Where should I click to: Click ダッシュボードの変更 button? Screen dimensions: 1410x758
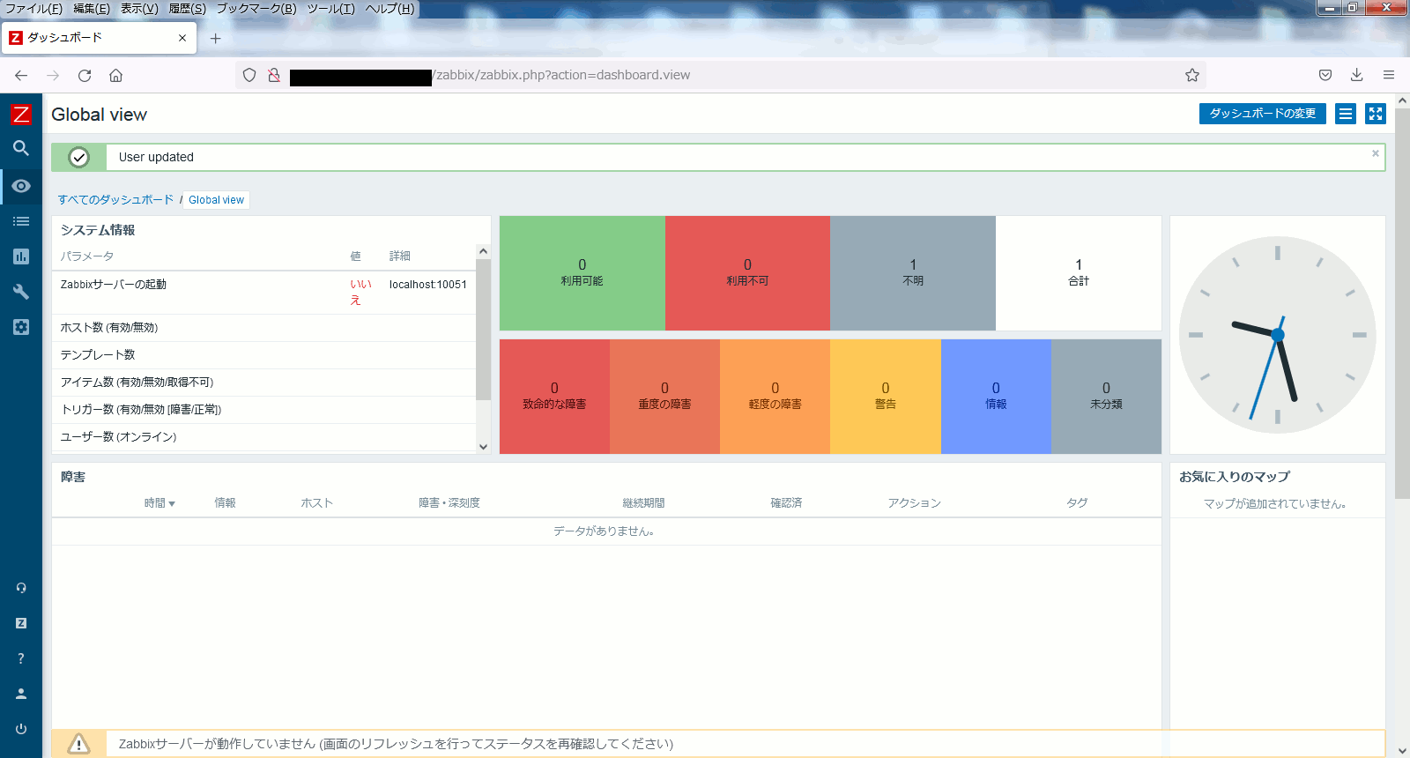click(x=1262, y=114)
